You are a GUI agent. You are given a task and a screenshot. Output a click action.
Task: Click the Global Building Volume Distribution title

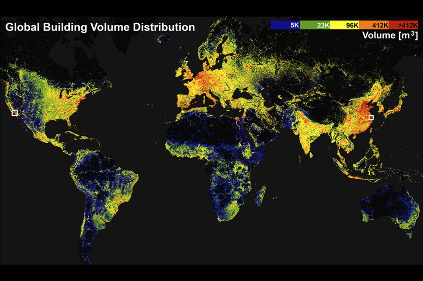click(x=100, y=27)
